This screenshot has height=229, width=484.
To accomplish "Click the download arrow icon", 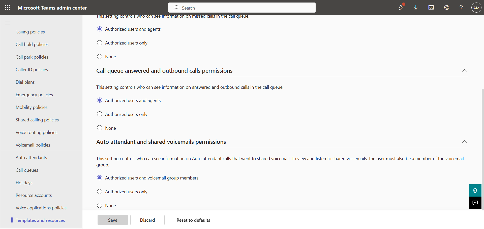I will (x=416, y=8).
